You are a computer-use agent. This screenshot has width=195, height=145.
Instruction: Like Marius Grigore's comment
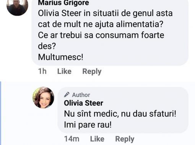(x=64, y=71)
